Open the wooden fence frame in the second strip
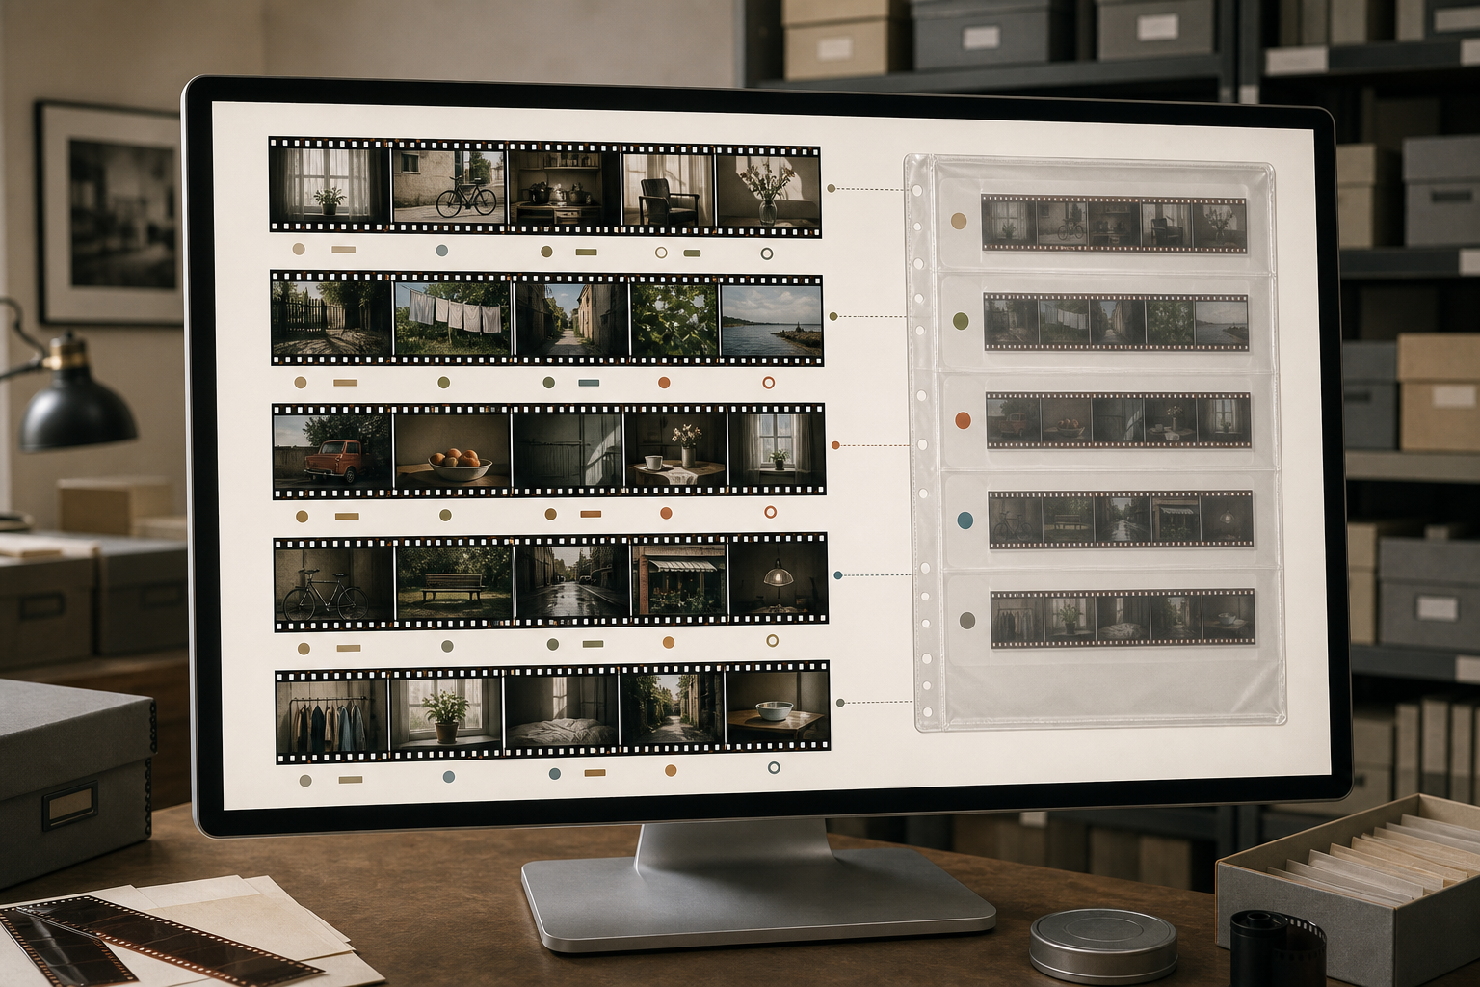Viewport: 1480px width, 987px height. pyautogui.click(x=331, y=318)
